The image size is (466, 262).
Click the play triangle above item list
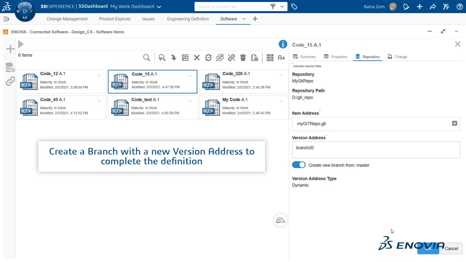tap(21, 44)
